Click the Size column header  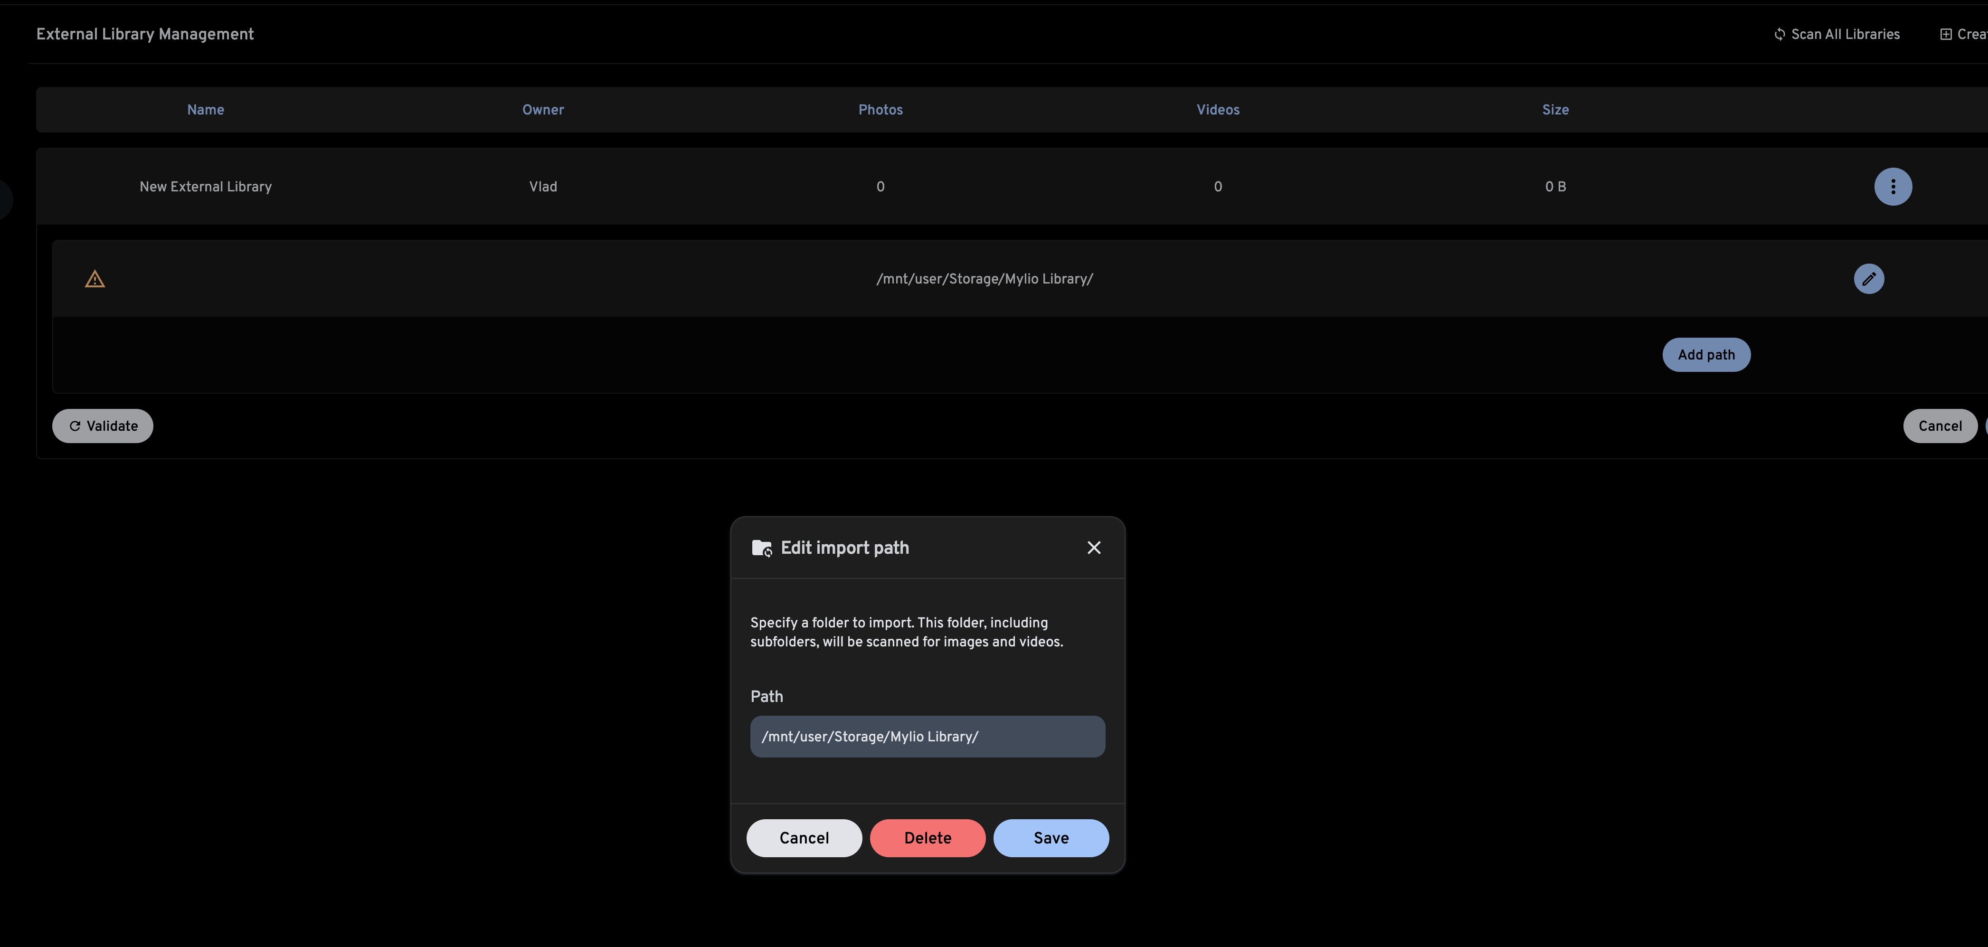1554,110
